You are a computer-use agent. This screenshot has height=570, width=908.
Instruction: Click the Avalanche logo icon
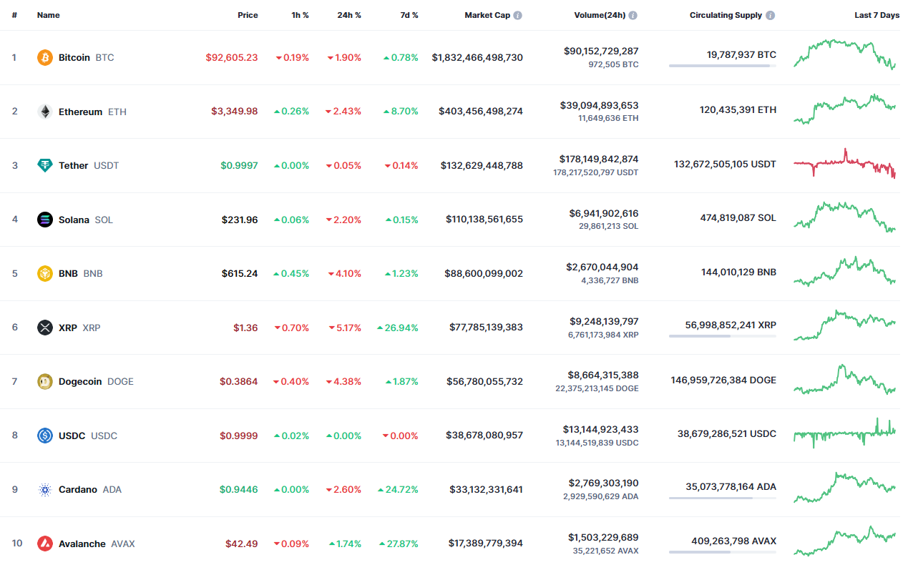coord(45,544)
